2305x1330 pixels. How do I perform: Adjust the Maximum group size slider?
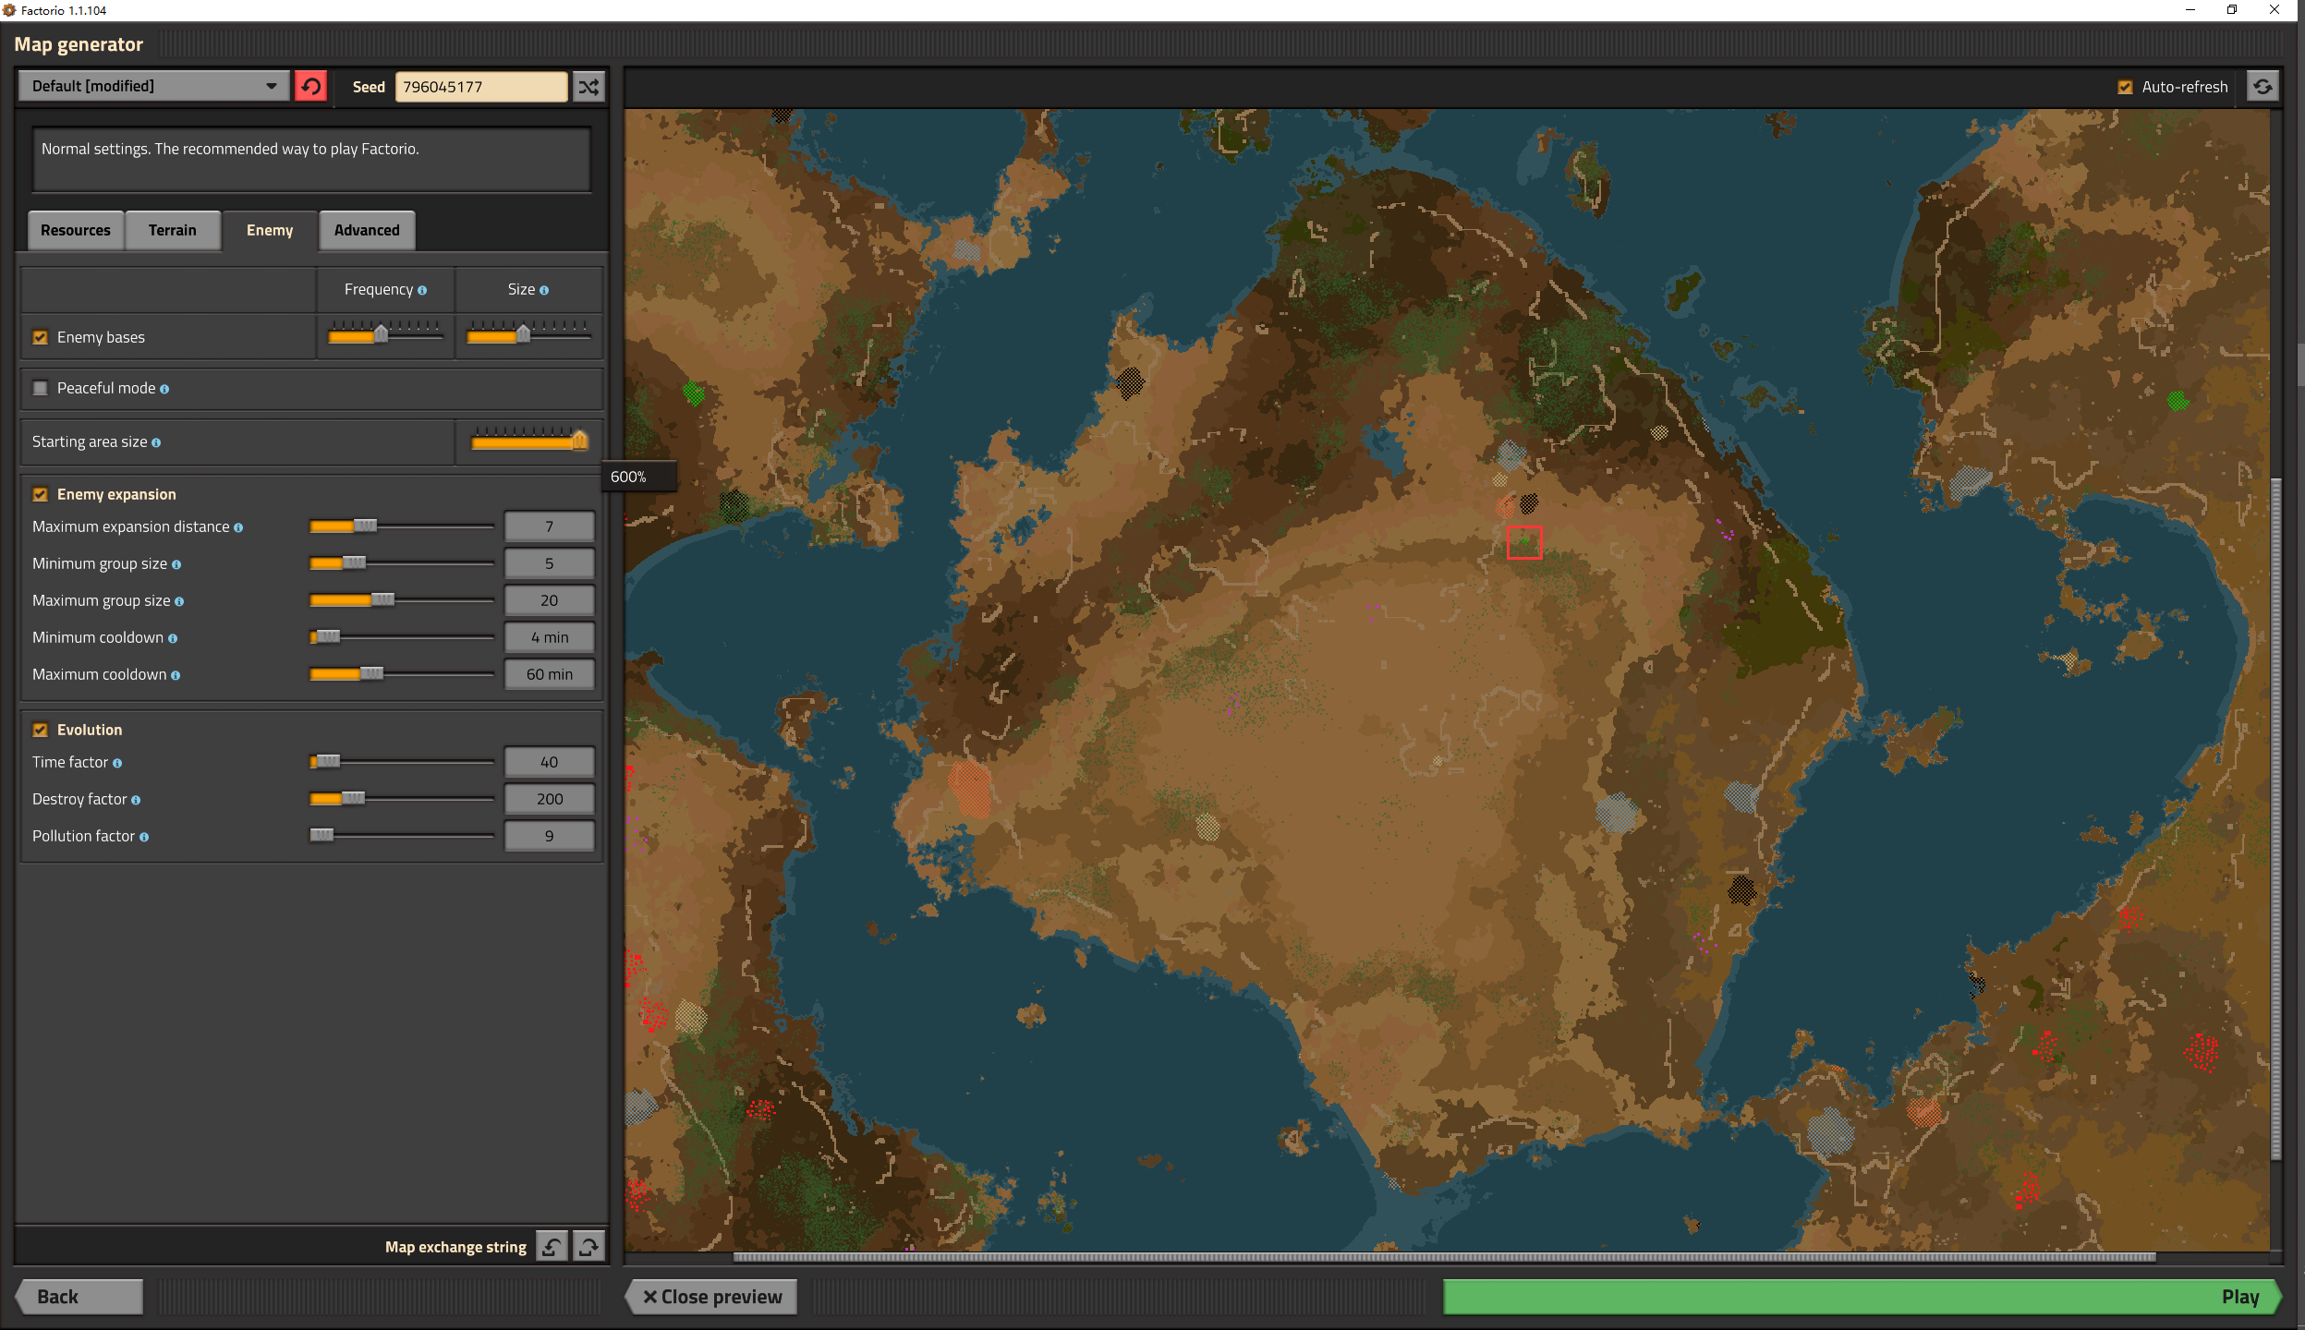[x=402, y=600]
